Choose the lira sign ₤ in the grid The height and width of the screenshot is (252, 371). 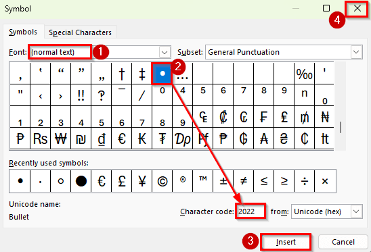coord(284,117)
